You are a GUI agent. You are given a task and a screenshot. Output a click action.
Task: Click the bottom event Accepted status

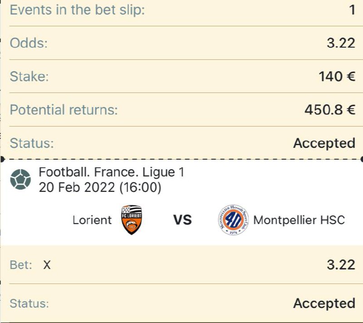(324, 303)
